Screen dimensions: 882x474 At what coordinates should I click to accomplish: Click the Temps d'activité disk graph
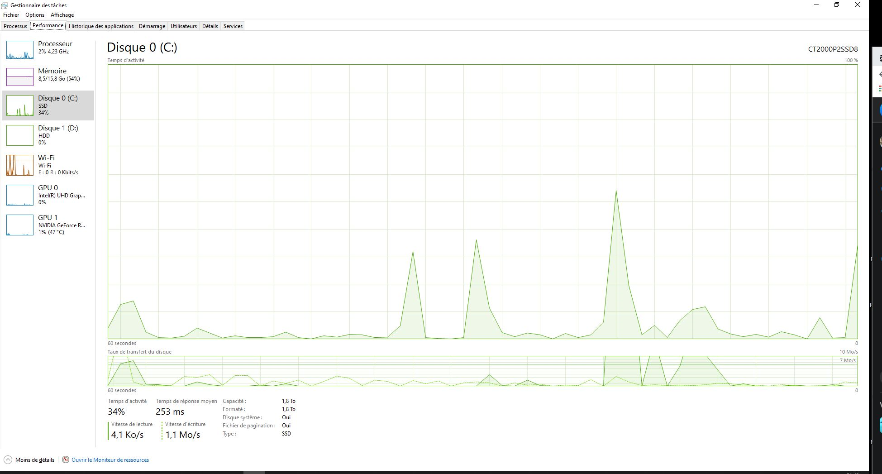pos(482,201)
